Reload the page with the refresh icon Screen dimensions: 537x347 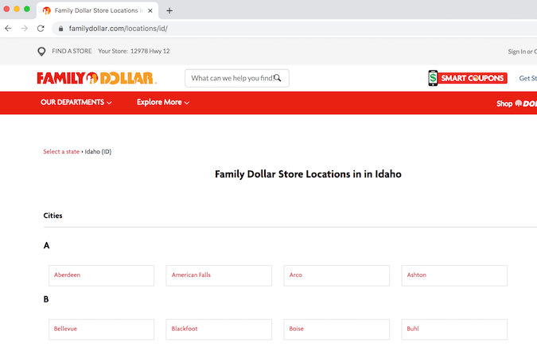41,29
